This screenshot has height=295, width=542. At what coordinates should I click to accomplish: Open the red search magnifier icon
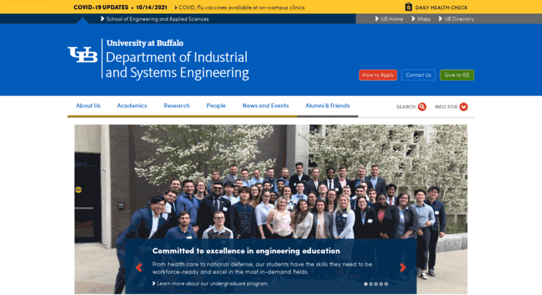pyautogui.click(x=422, y=107)
